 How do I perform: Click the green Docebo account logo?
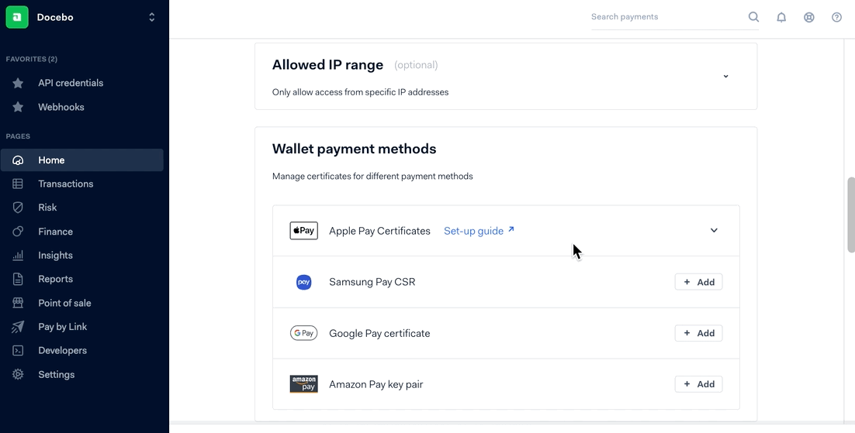[x=17, y=17]
